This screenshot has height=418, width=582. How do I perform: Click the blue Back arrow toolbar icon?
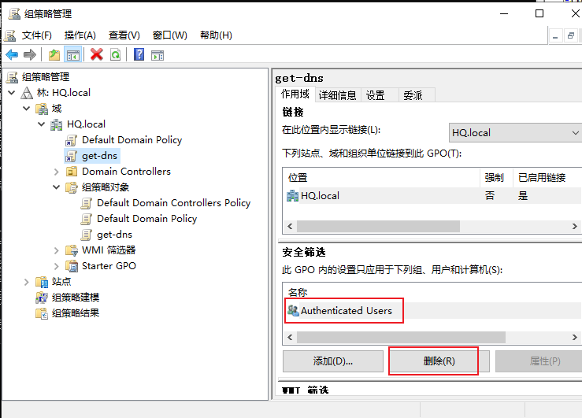12,55
